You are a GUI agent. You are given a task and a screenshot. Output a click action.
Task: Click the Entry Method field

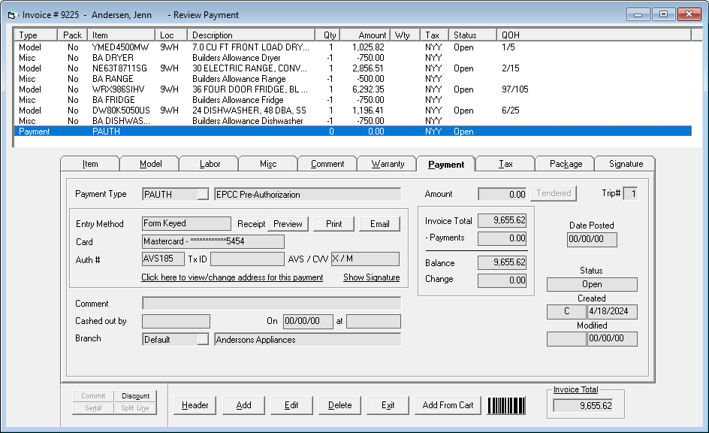(x=186, y=223)
